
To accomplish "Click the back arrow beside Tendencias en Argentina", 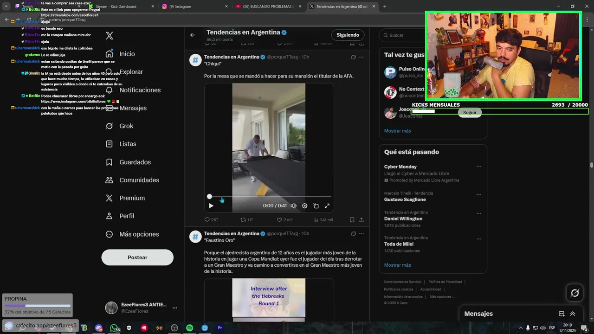I will coord(193,35).
